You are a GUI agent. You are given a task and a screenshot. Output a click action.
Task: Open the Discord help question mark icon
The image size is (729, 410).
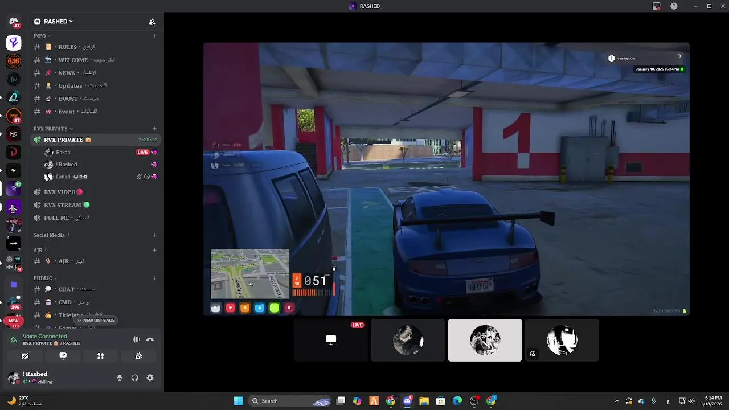point(674,6)
